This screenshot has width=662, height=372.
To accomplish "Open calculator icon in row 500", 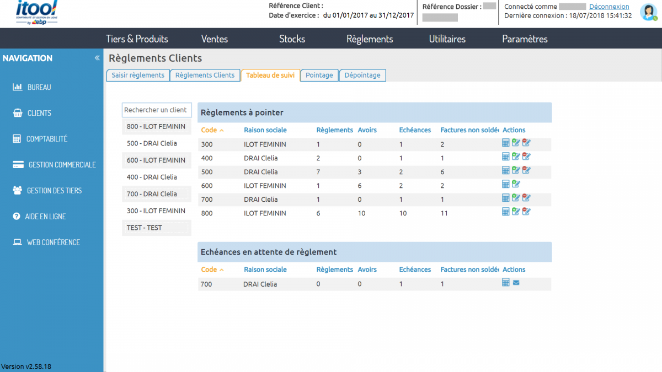I will pos(506,170).
